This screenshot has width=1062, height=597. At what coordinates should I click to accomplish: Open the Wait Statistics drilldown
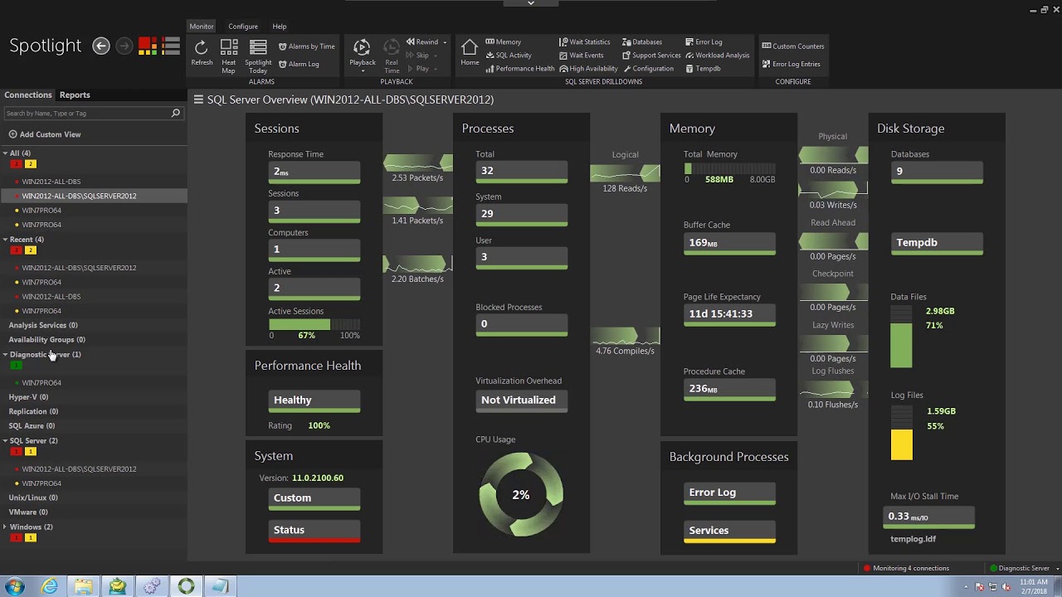[584, 42]
